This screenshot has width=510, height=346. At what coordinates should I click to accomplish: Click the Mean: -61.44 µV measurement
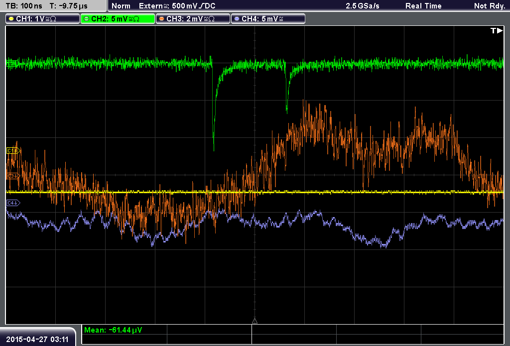click(x=113, y=330)
